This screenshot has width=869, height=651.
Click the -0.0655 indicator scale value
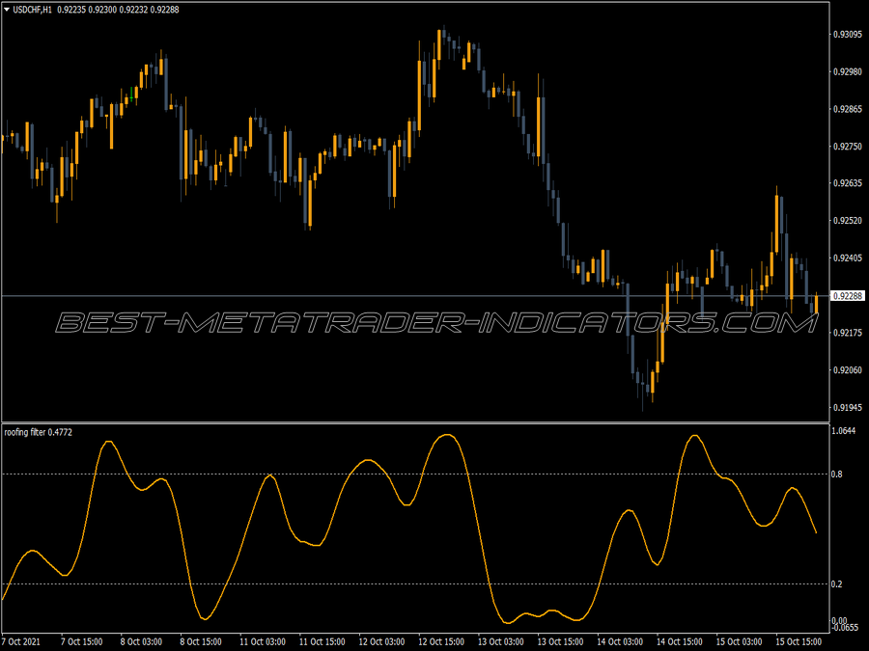click(845, 627)
